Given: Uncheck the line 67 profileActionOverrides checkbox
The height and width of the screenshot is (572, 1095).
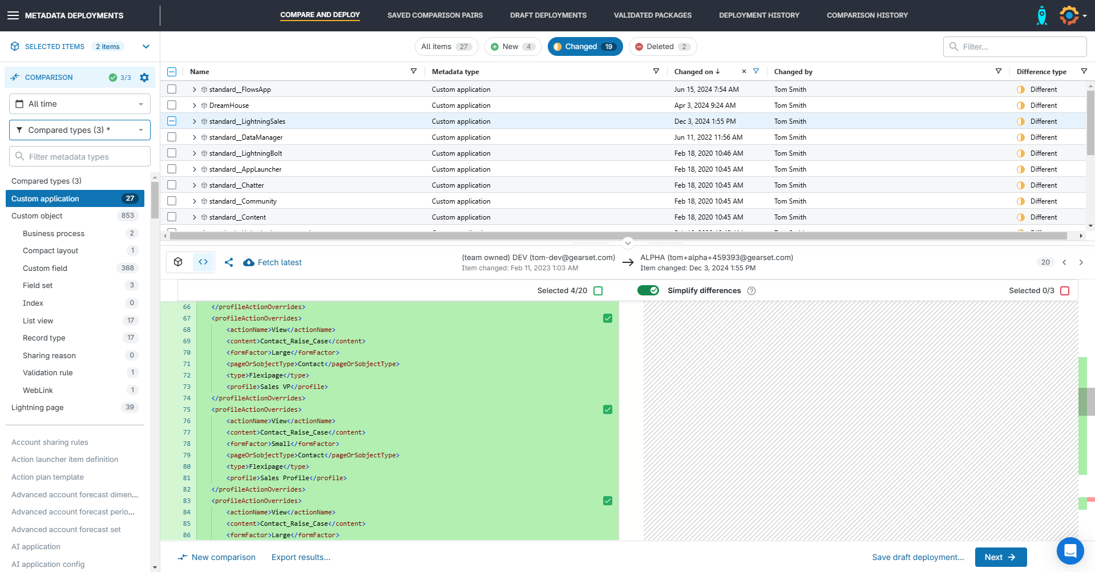Looking at the screenshot, I should 608,318.
